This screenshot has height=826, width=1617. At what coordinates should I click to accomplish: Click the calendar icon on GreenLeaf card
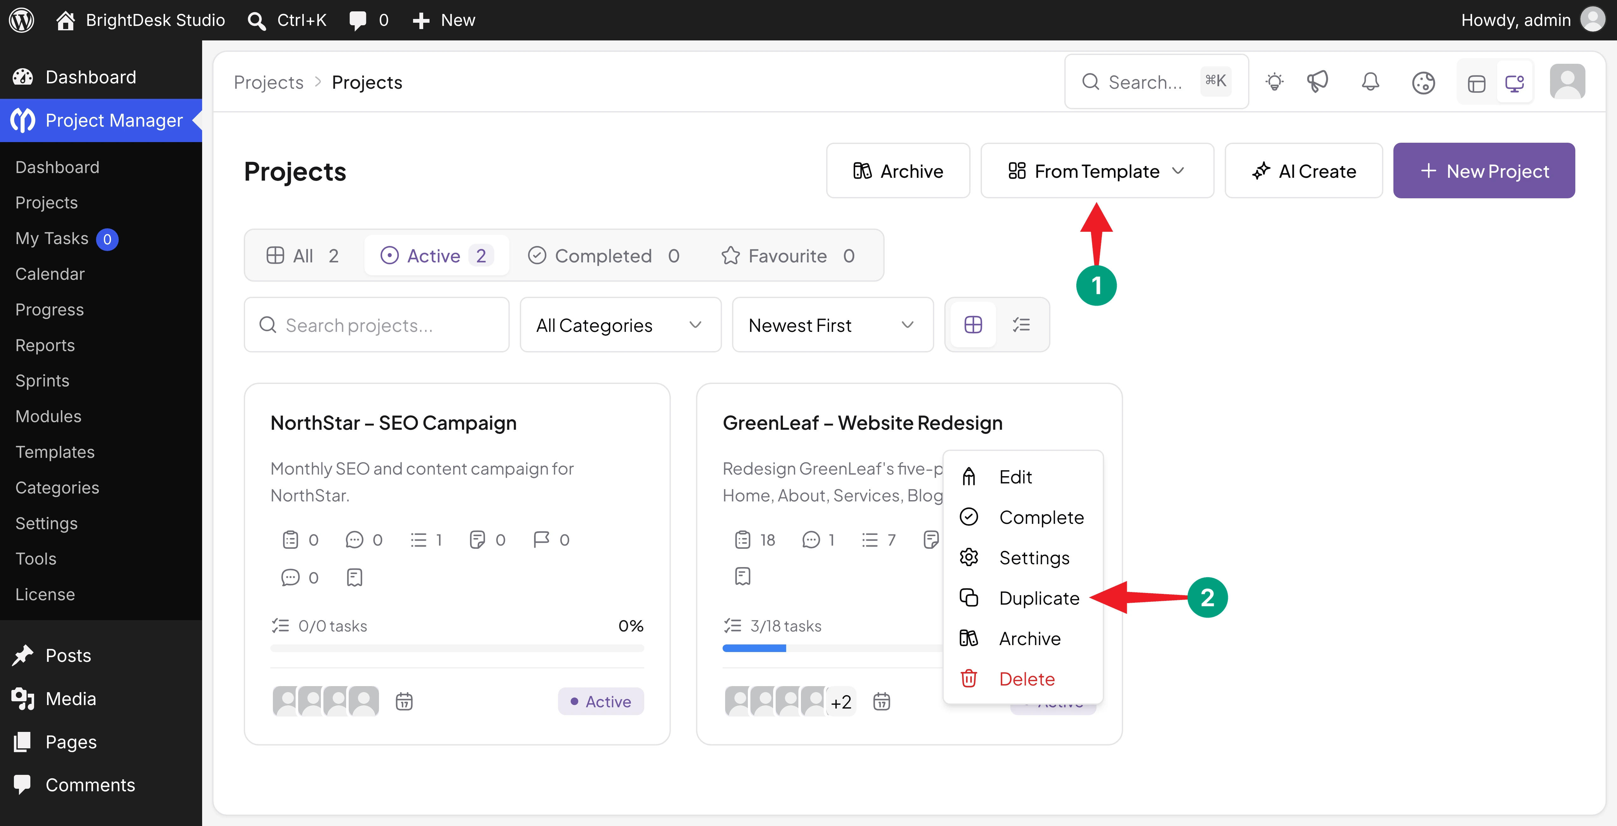click(882, 701)
